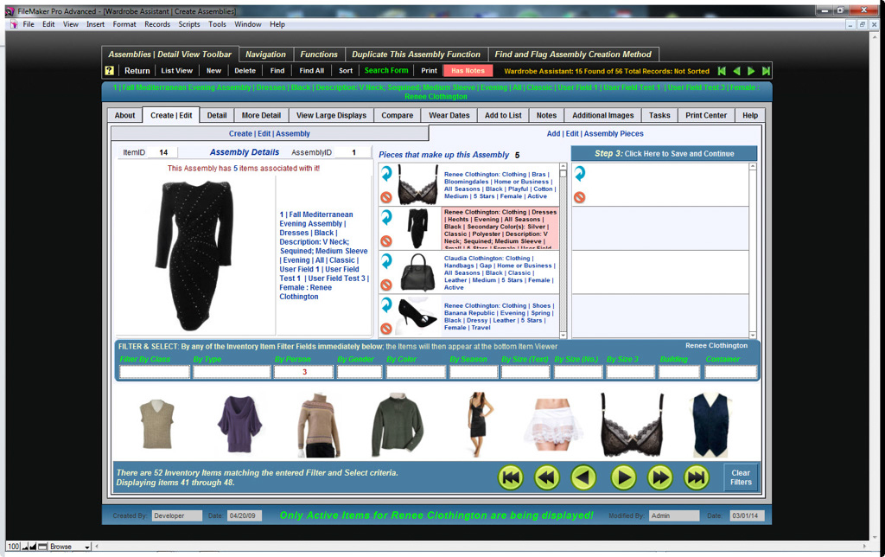Screen dimensions: 885x557
Task: Show previous inventory item with single left arrow
Action: click(x=583, y=478)
